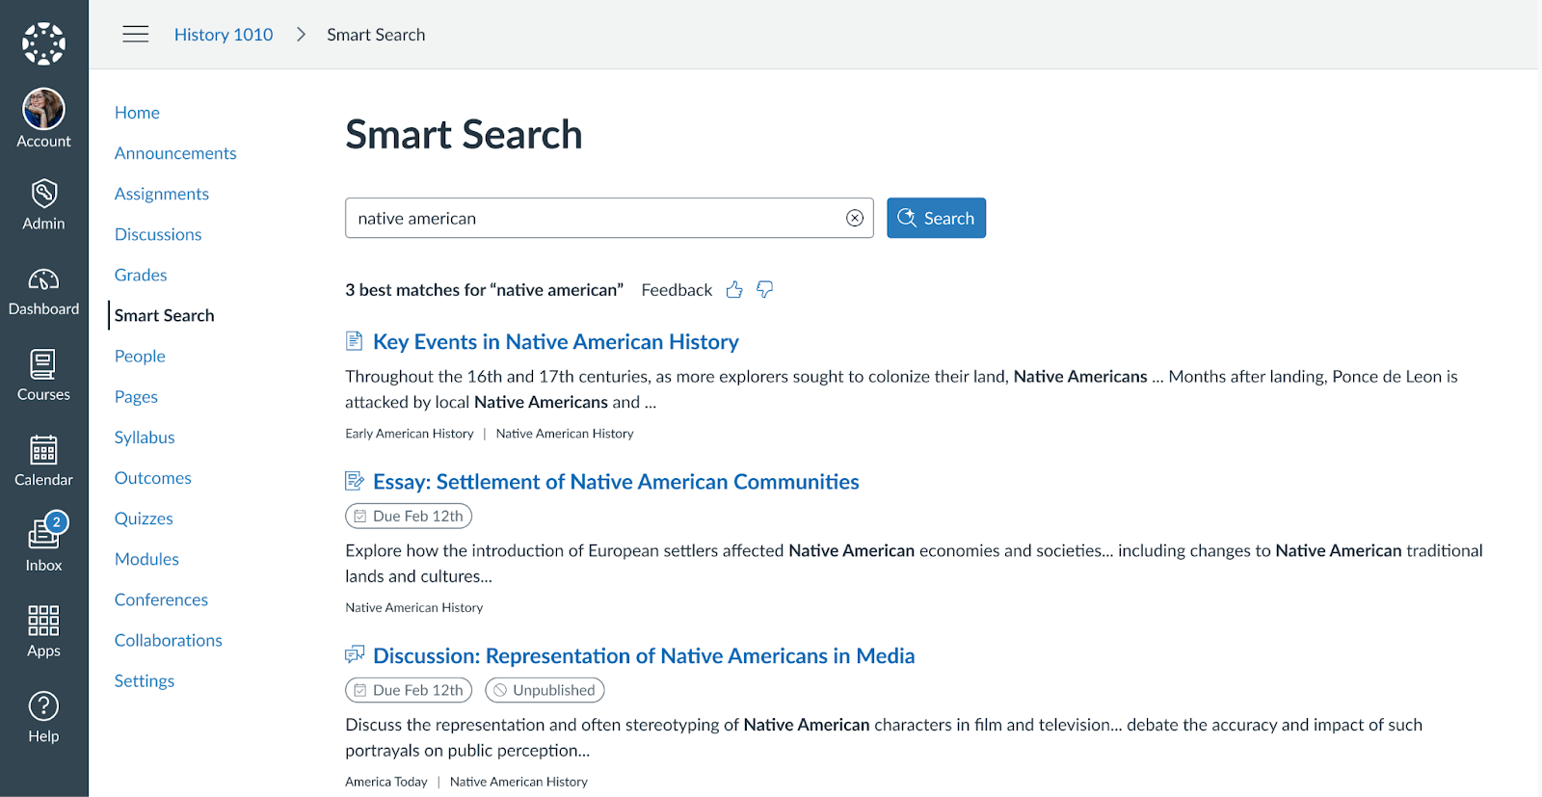Click the Due Feb 12th pill under Discussion

(409, 690)
